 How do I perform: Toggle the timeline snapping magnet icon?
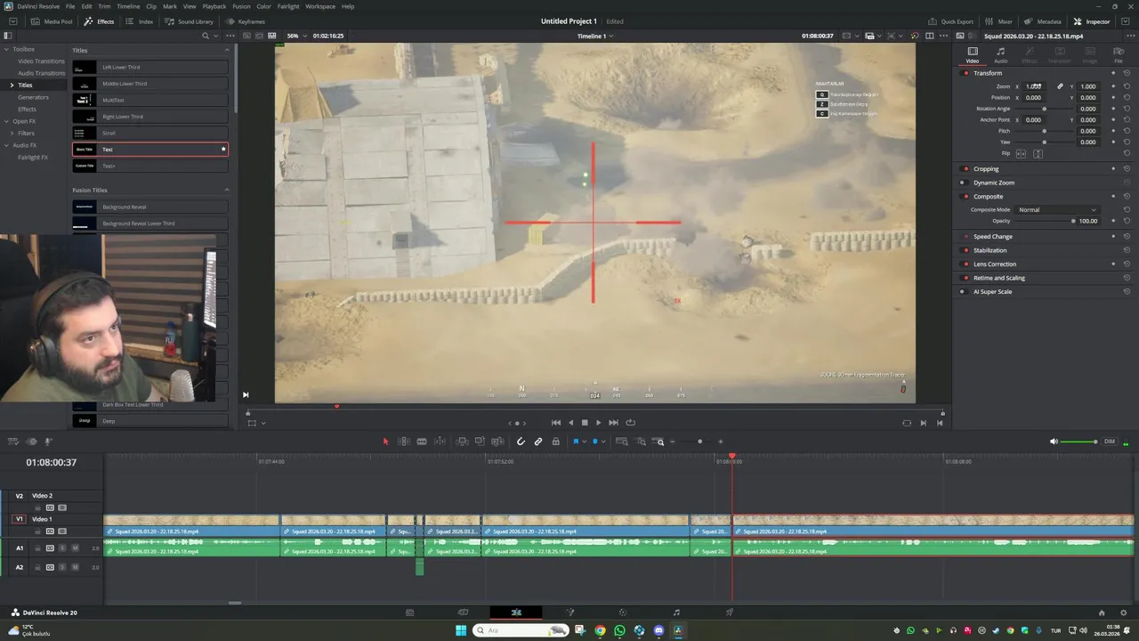click(x=521, y=442)
